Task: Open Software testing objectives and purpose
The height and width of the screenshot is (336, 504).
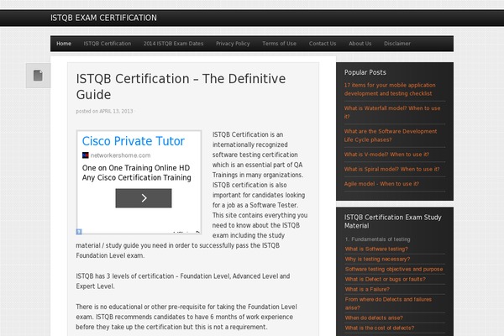Action: coord(394,269)
